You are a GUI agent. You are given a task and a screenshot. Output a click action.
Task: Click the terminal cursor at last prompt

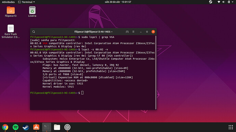click(82, 93)
